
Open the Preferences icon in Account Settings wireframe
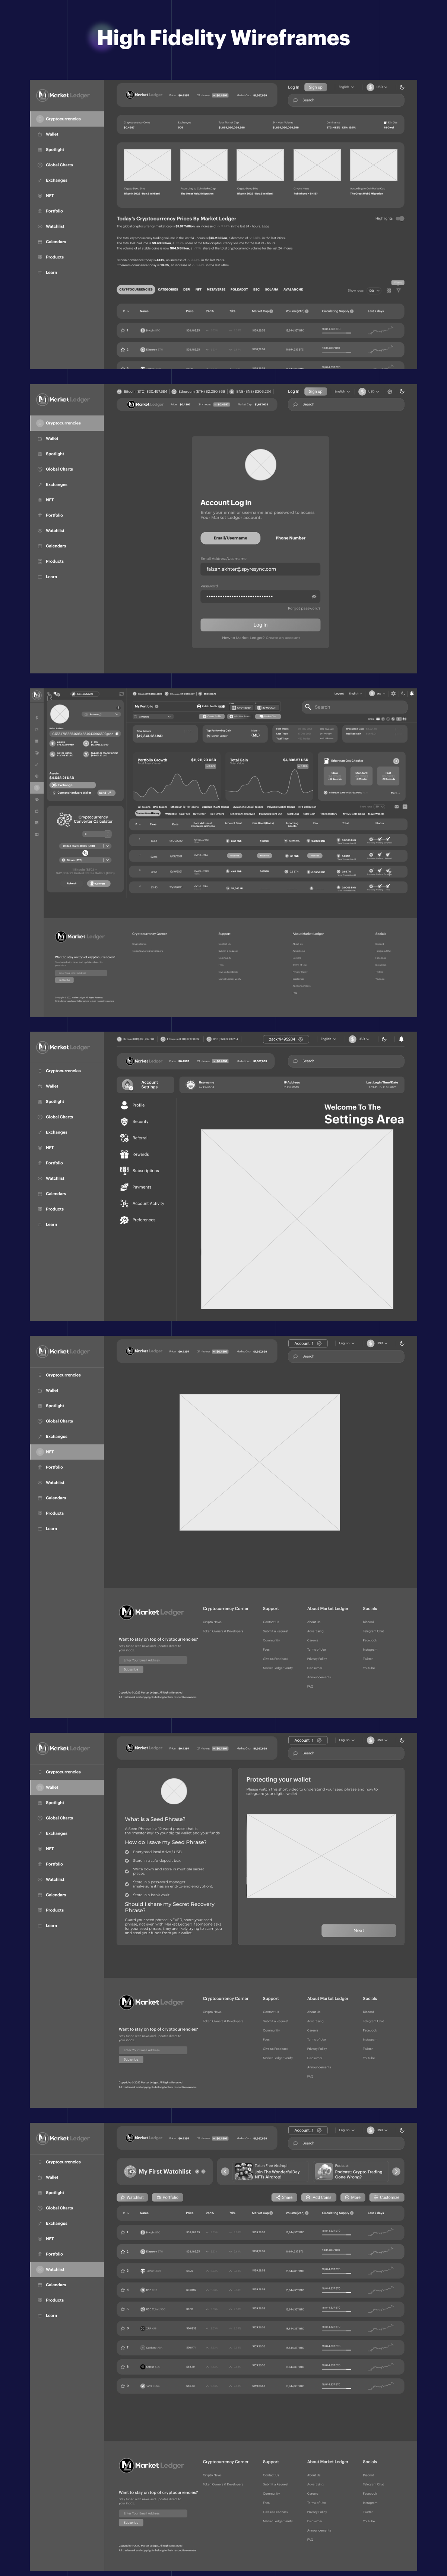tap(125, 1220)
